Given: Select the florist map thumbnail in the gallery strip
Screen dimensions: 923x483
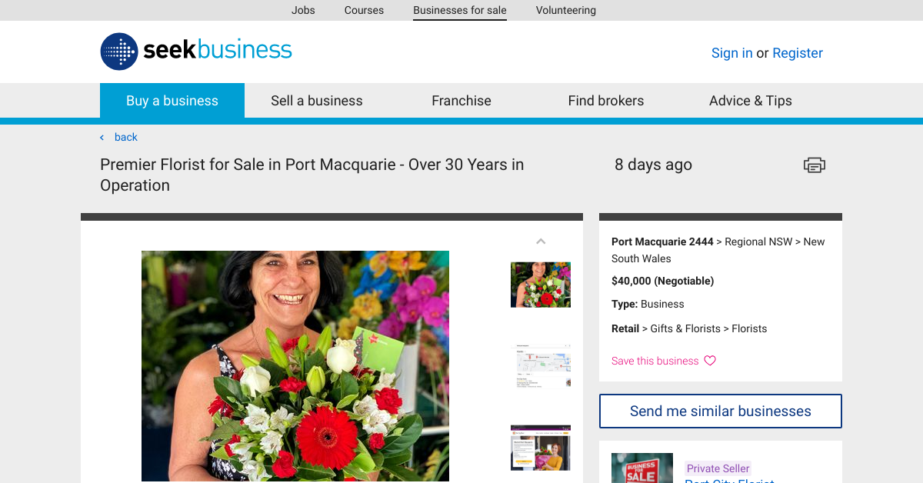Looking at the screenshot, I should pyautogui.click(x=541, y=366).
